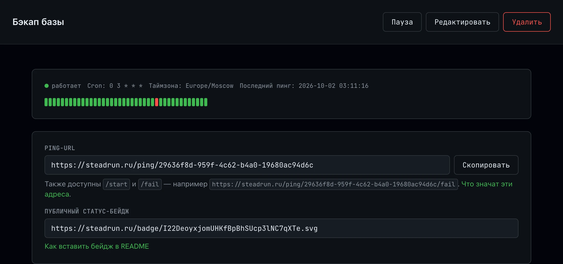
Task: Click the Бэкап базы page title
Action: pos(38,22)
